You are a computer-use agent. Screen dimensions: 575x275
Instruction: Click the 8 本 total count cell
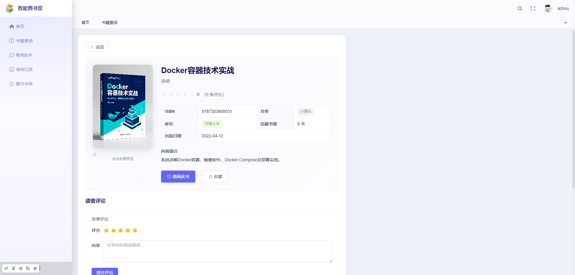[x=312, y=124]
